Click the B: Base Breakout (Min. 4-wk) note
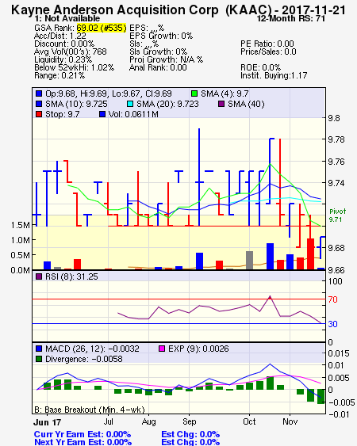Viewport: 357px width, 446px height. tap(90, 410)
